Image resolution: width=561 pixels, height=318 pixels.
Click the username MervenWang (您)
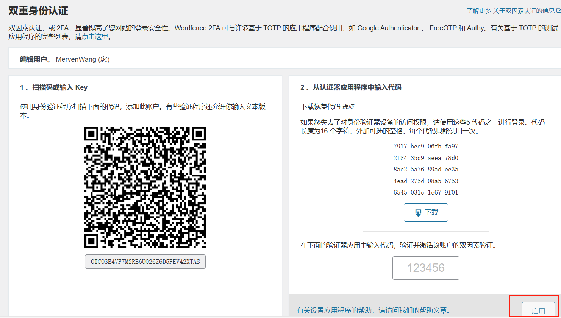coord(83,59)
